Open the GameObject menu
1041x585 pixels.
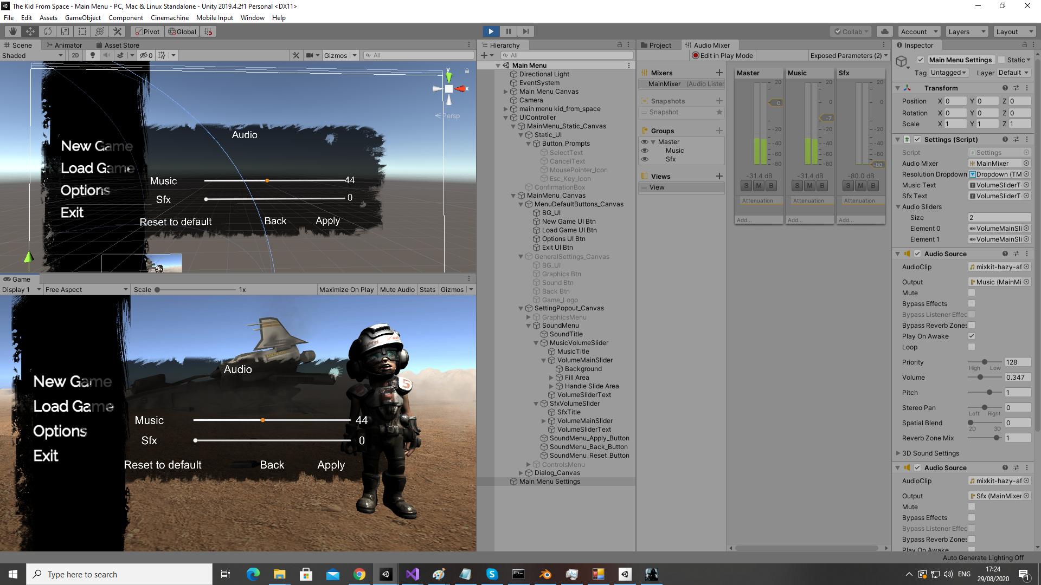click(x=82, y=18)
